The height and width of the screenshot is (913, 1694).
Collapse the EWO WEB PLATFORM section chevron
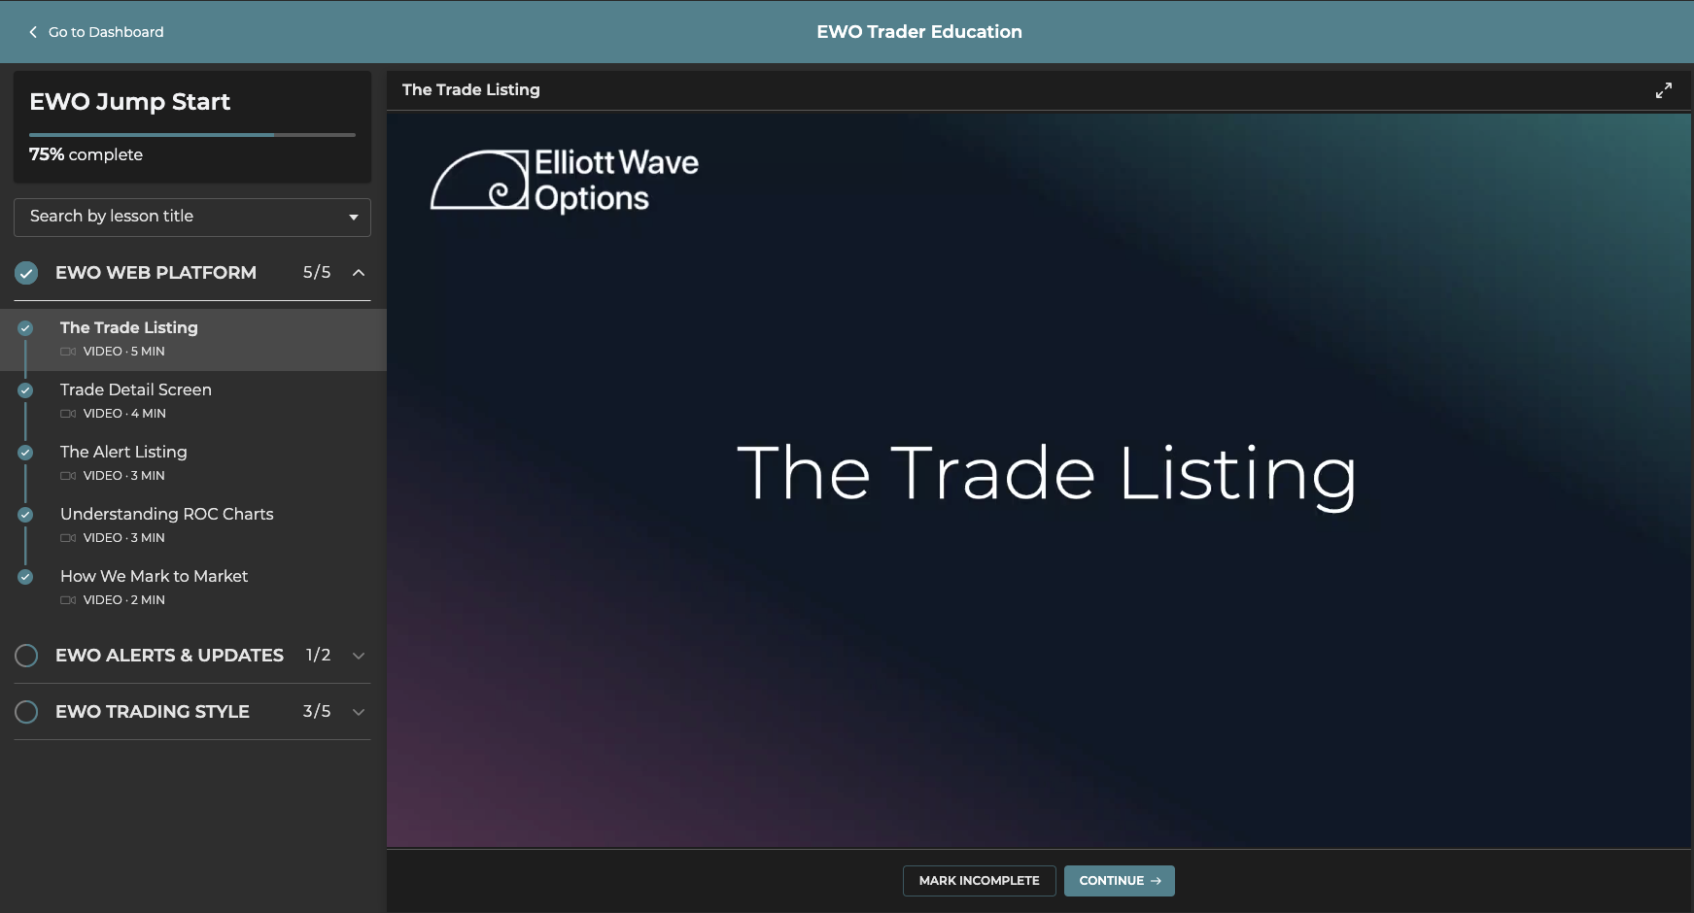click(359, 273)
